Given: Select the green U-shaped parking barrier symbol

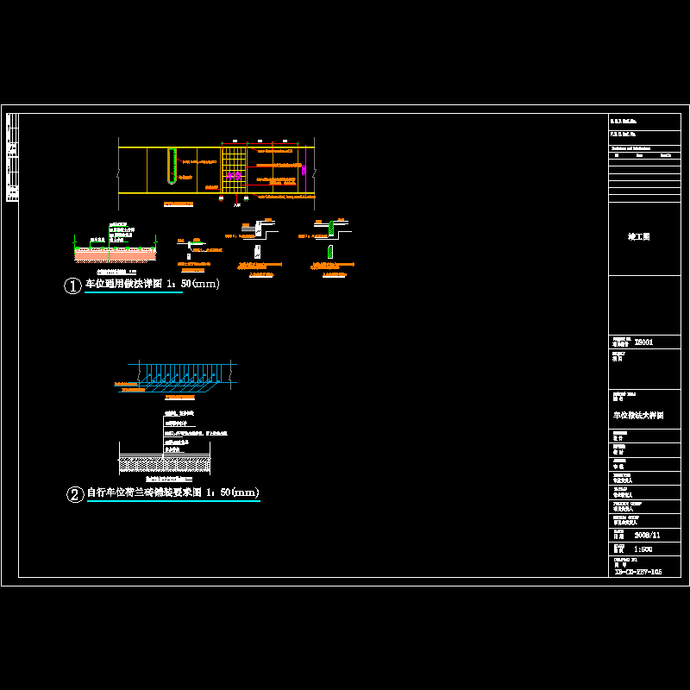Looking at the screenshot, I should [171, 166].
